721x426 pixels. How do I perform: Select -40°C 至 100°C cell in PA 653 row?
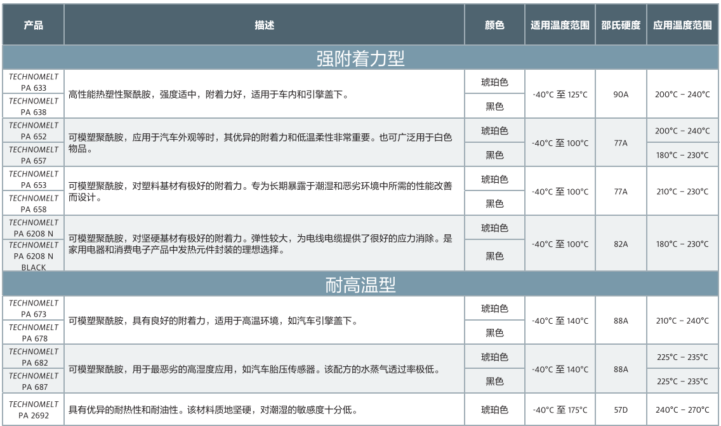[560, 191]
